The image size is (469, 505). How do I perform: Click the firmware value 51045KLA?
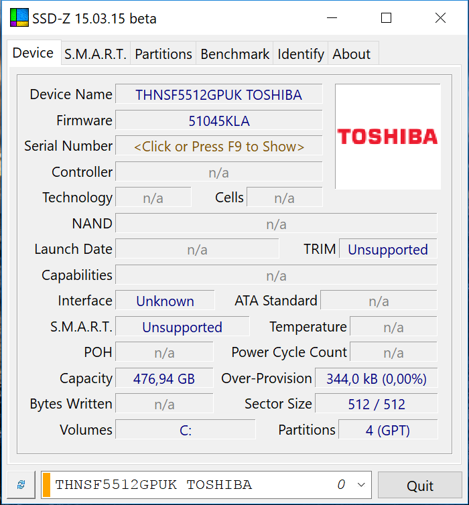click(x=219, y=121)
